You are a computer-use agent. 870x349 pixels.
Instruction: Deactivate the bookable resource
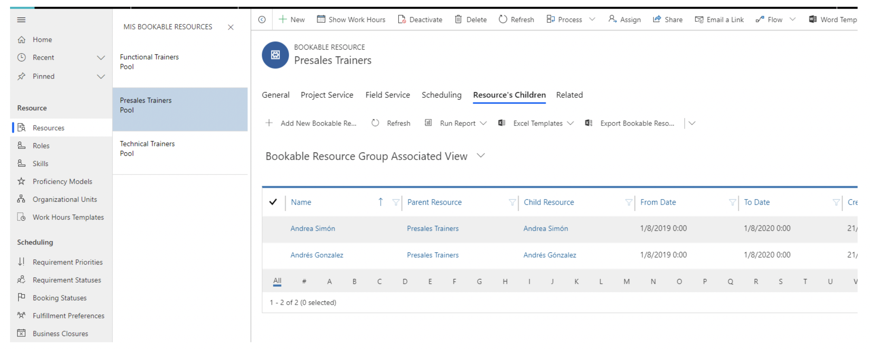click(x=420, y=20)
